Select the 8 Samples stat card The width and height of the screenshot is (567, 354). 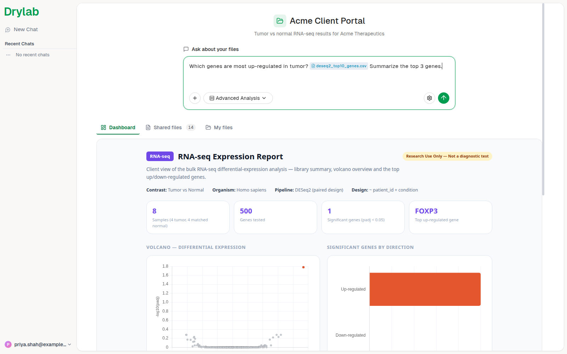point(188,217)
